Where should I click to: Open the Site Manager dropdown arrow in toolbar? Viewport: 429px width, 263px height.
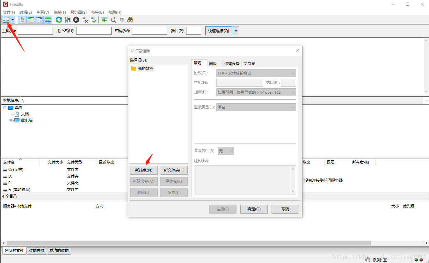pos(13,20)
